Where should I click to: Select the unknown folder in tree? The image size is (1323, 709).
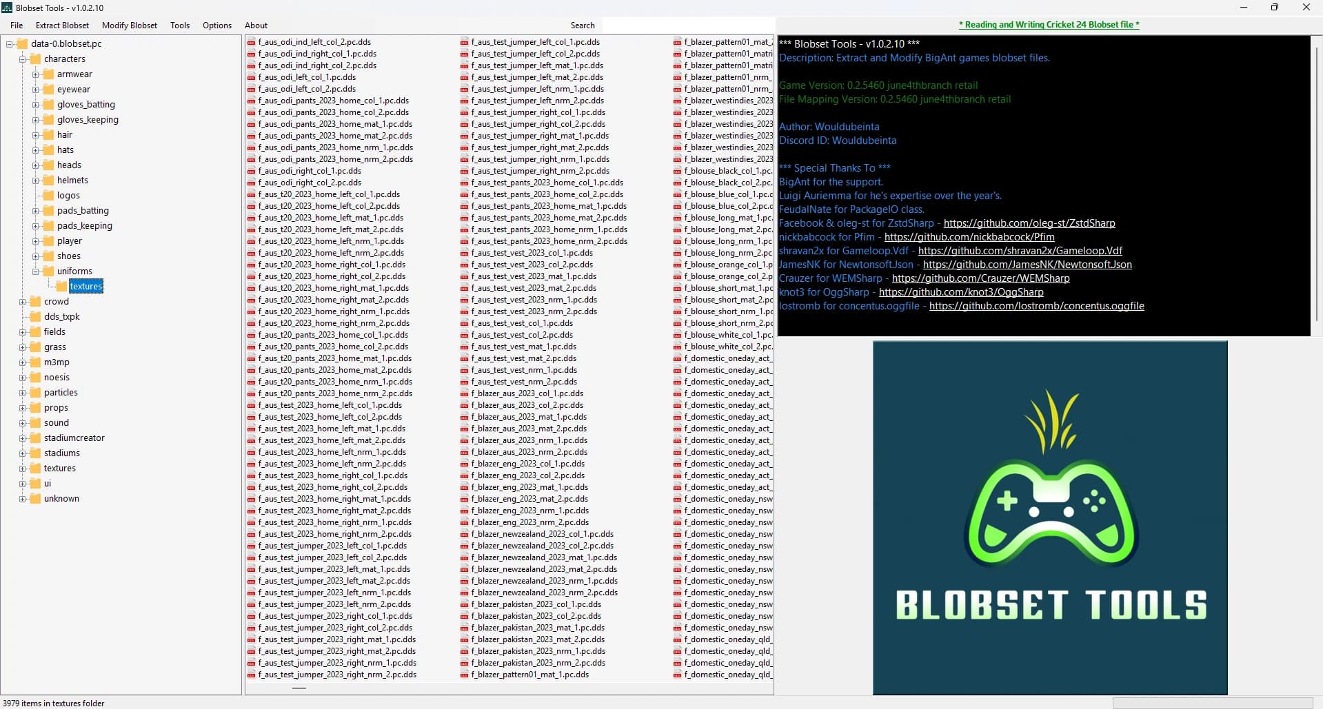pyautogui.click(x=61, y=499)
